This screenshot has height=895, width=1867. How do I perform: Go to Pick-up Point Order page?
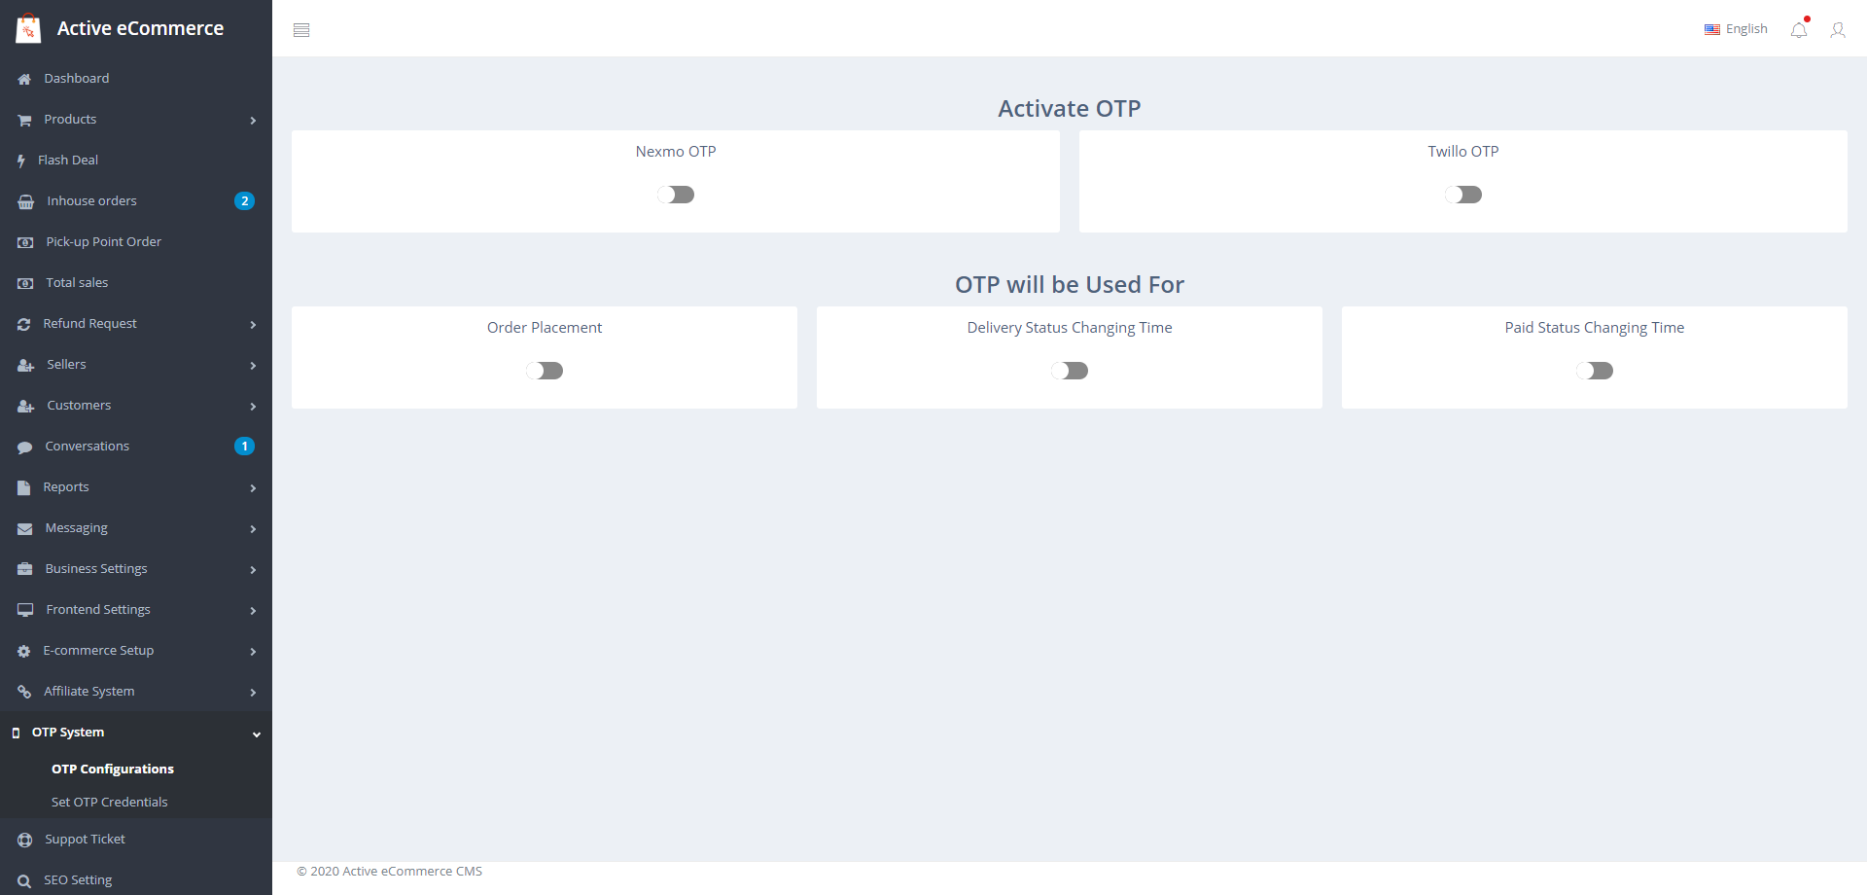pos(103,242)
